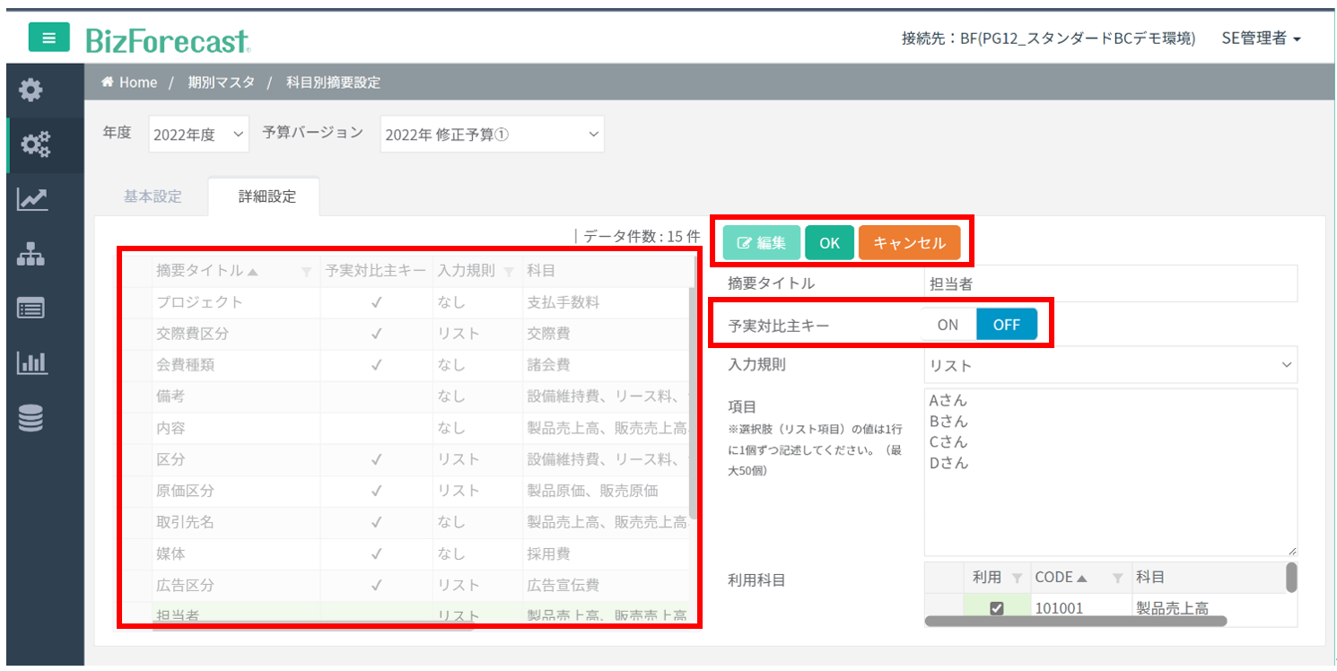1337x671 pixels.
Task: Open line chart icon in sidebar
Action: [x=32, y=200]
